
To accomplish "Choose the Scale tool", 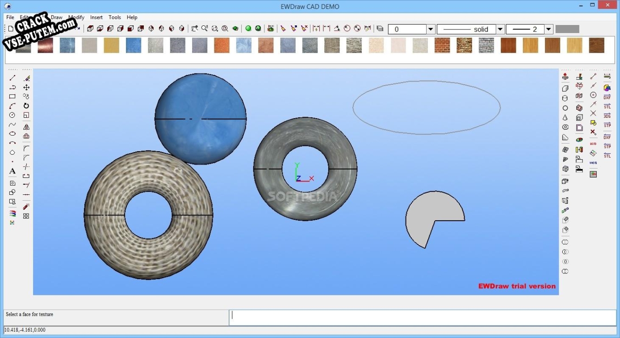I will point(26,115).
